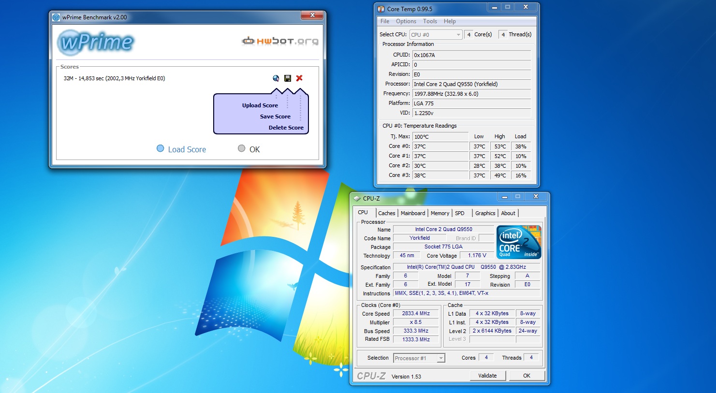Click the Level 2 24-way value
Viewport: 716px width, 393px height.
click(528, 331)
